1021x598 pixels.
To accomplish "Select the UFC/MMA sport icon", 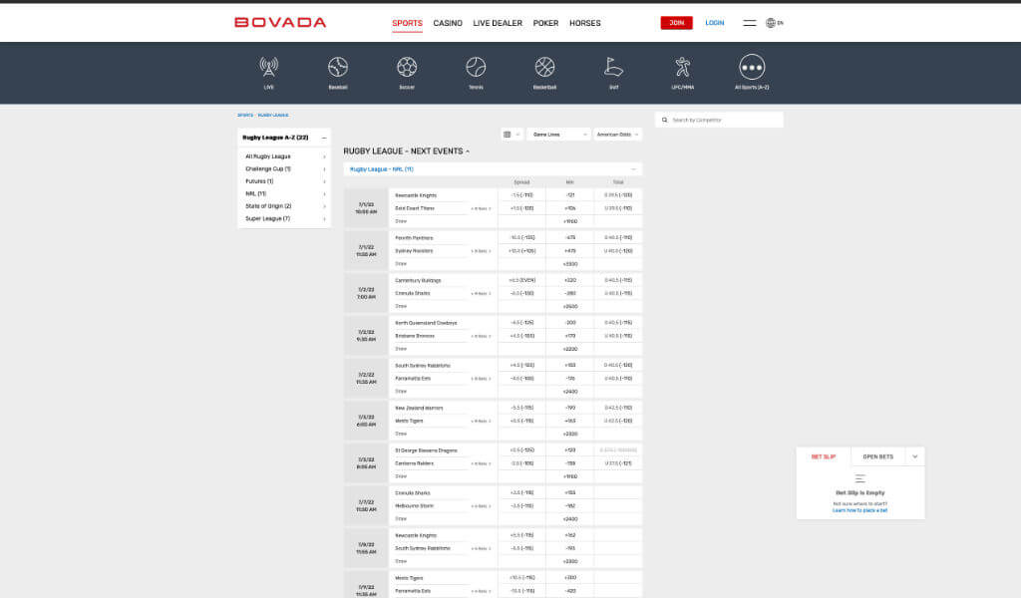I will (682, 67).
